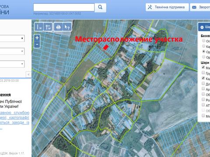Click the example number hint under search
Viewport: 210px width, 157px height.
point(57,14)
